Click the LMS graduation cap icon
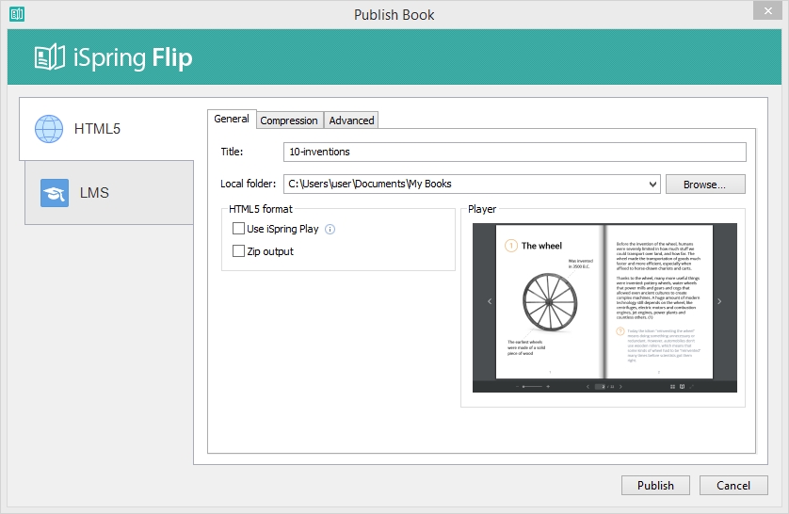This screenshot has width=789, height=514. (55, 193)
